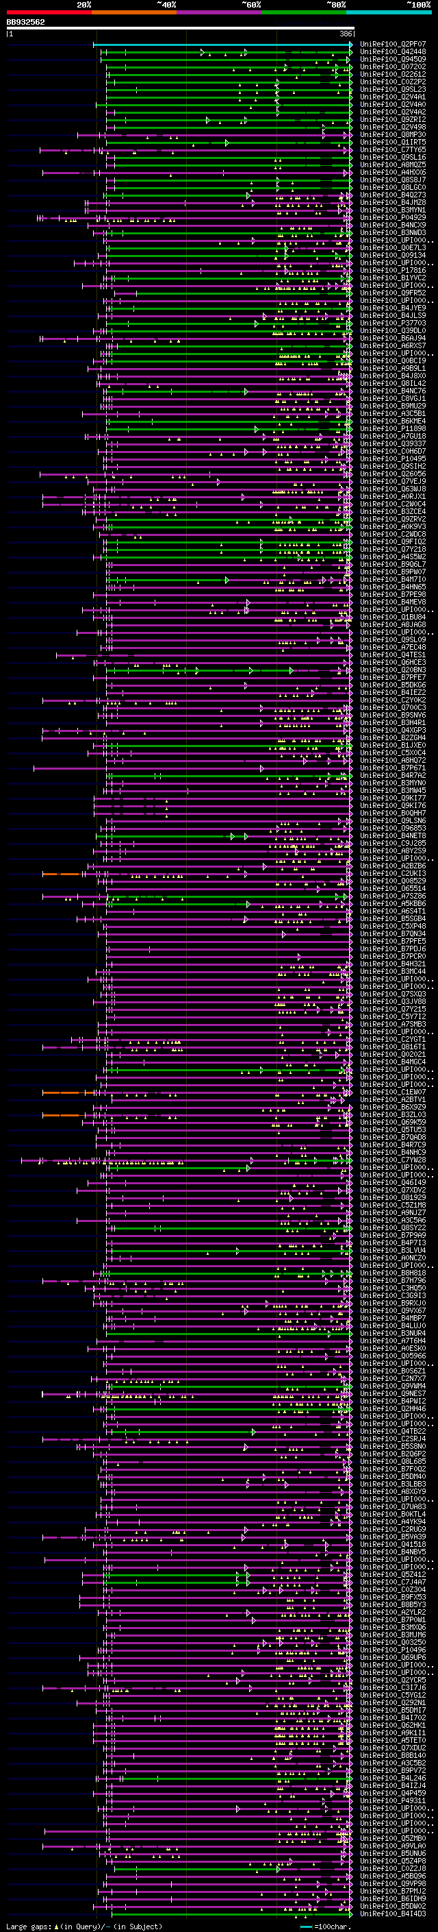The image size is (438, 1932).
Task: Click UniRef100_Q4TES1 label
Action: (x=393, y=655)
